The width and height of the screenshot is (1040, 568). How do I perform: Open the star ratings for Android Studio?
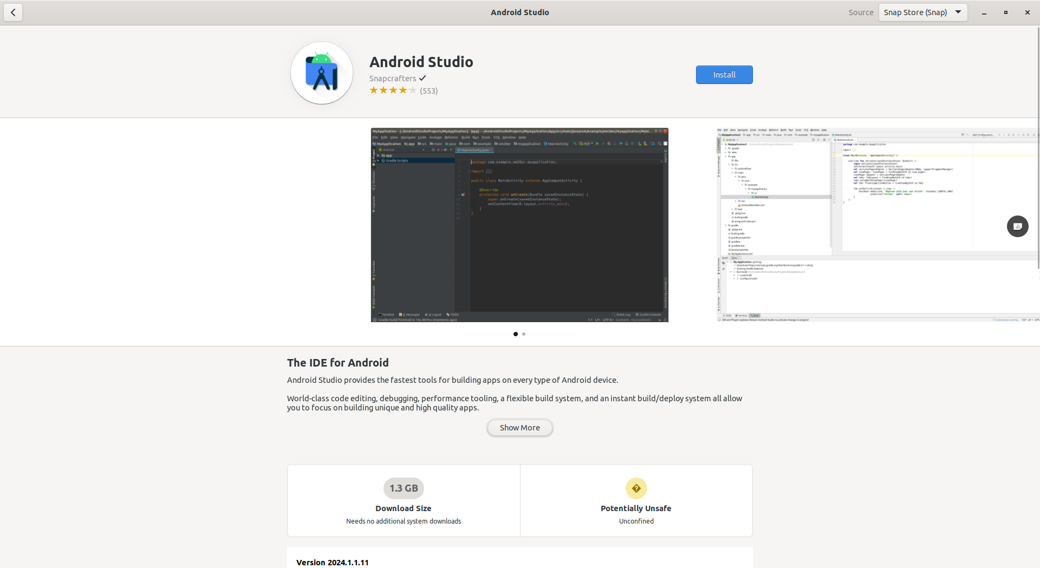[393, 90]
